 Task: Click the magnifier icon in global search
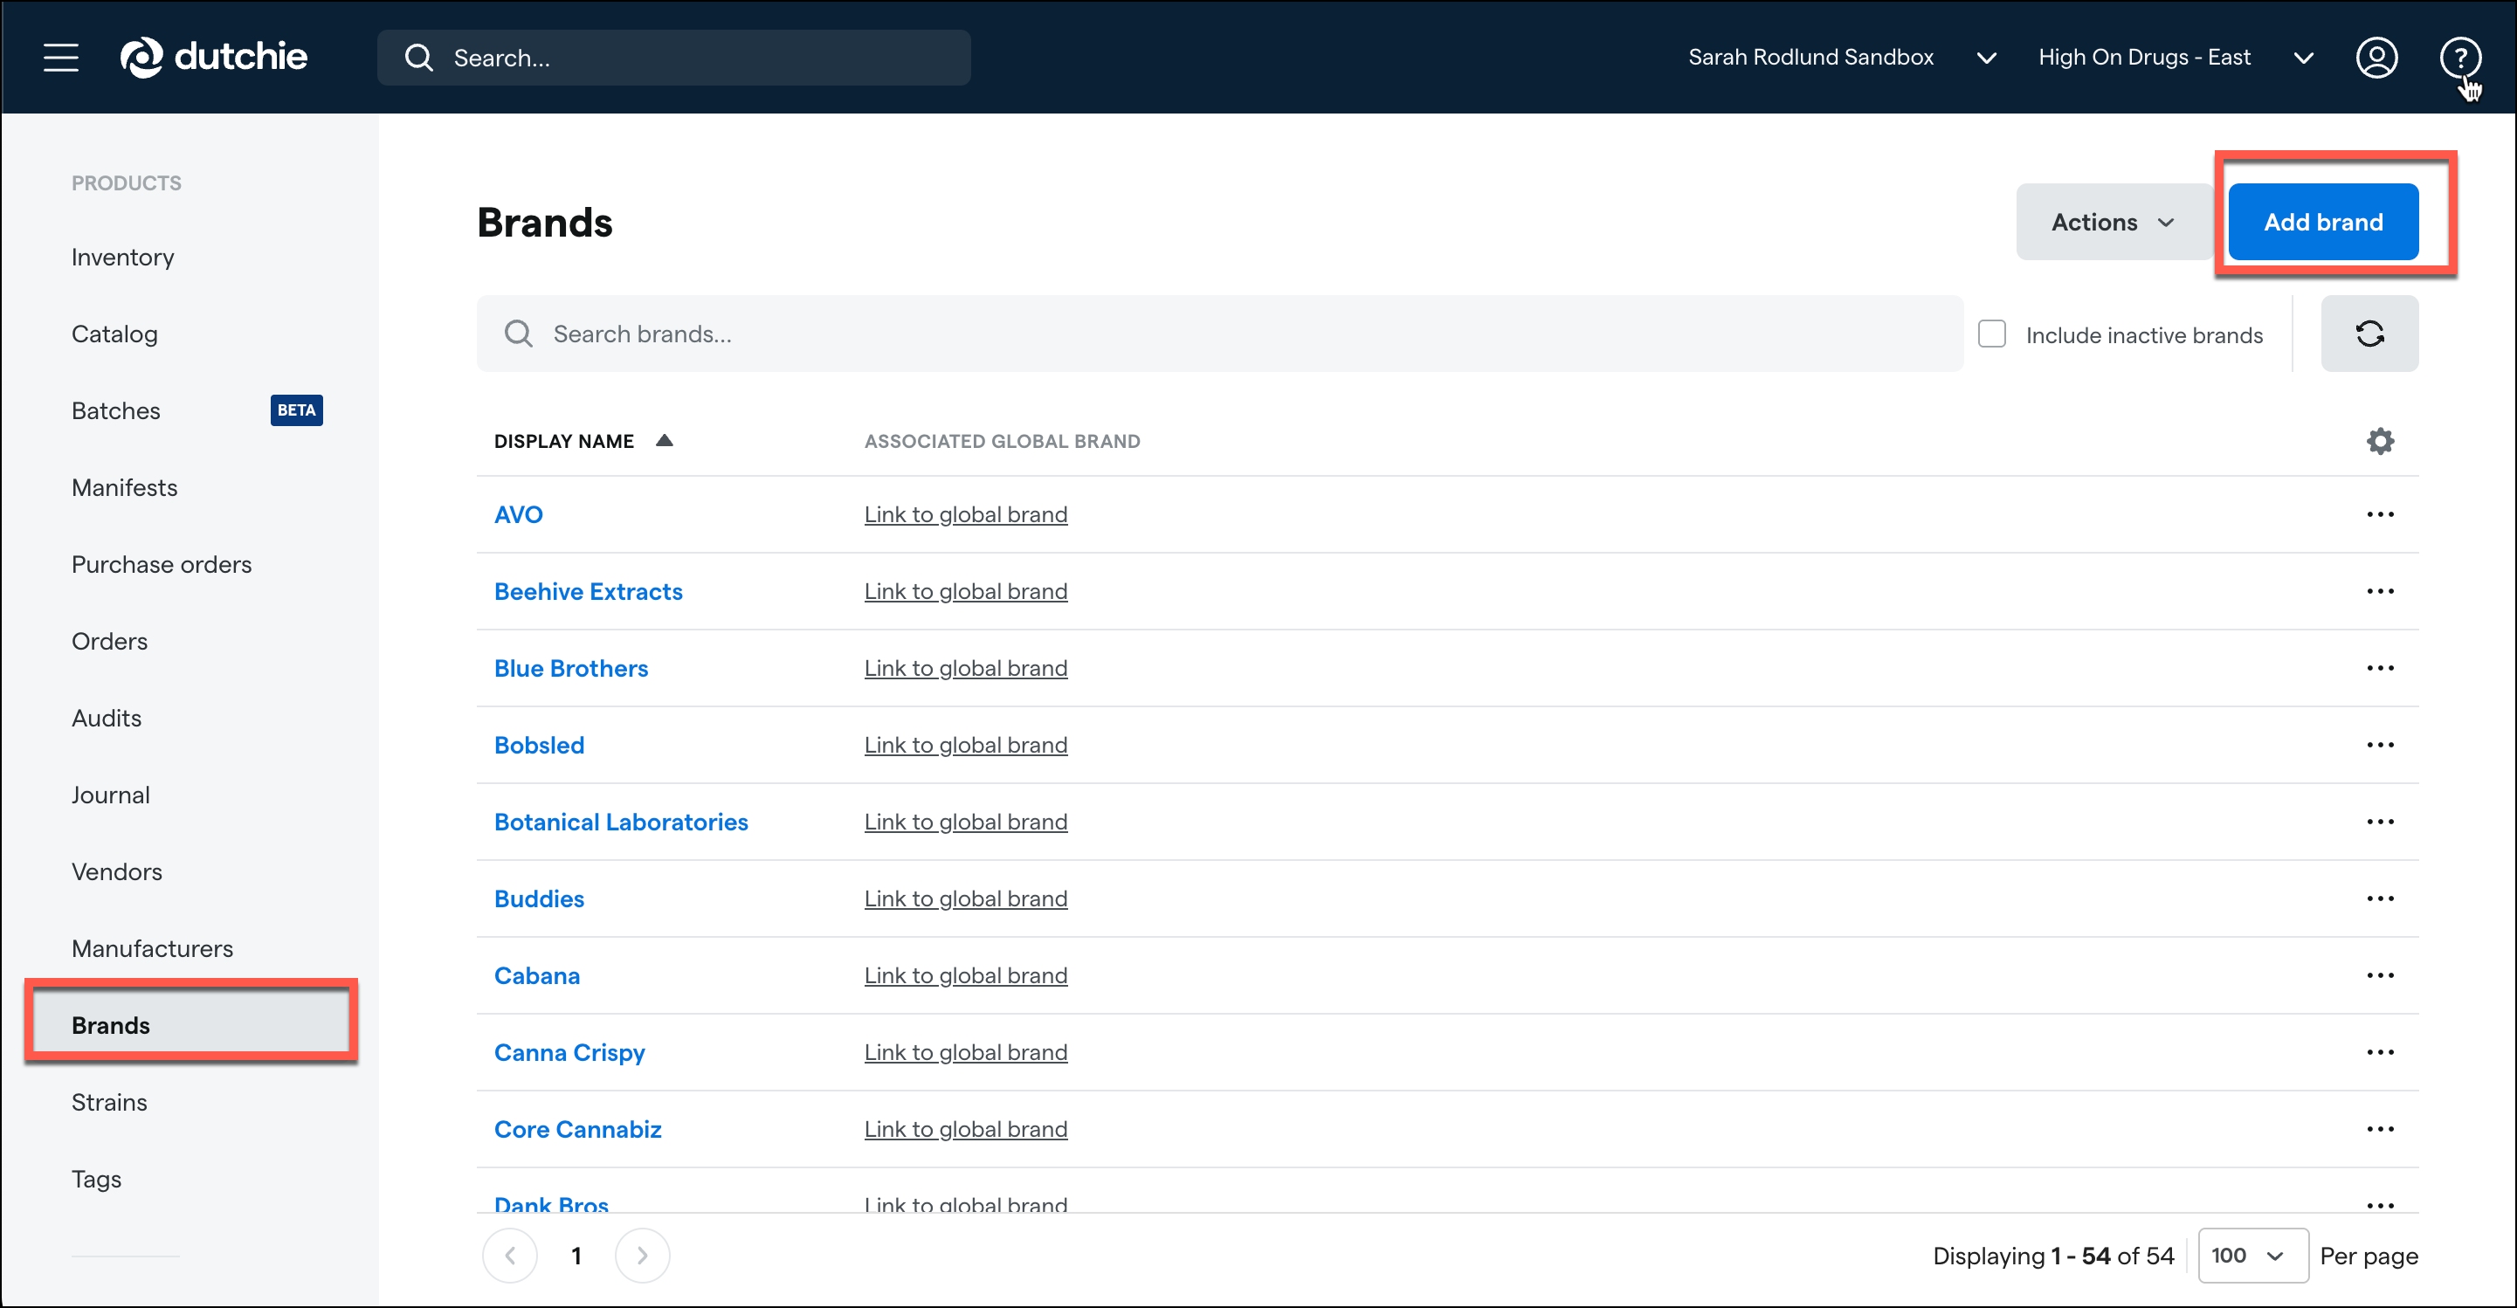[419, 58]
